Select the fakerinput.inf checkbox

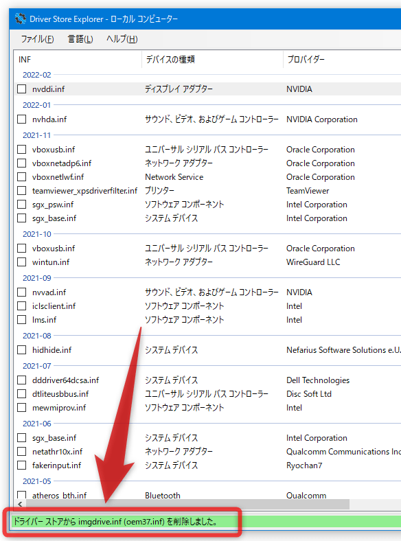(22, 465)
